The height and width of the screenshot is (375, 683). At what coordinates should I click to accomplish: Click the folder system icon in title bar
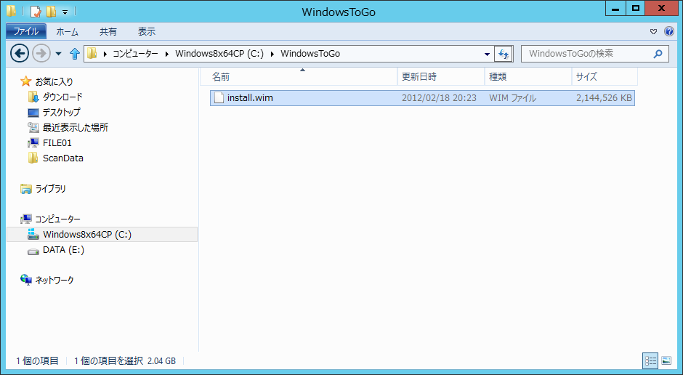point(12,11)
